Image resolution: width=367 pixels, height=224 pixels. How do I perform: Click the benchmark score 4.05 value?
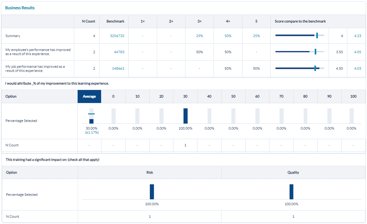point(357,52)
